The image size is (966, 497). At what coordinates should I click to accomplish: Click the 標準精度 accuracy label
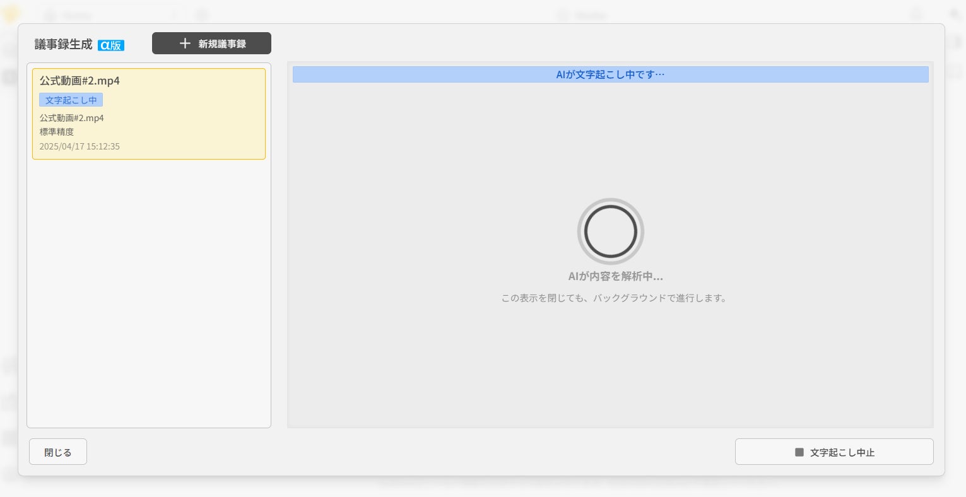coord(57,132)
